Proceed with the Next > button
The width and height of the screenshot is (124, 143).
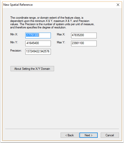pos(88,135)
